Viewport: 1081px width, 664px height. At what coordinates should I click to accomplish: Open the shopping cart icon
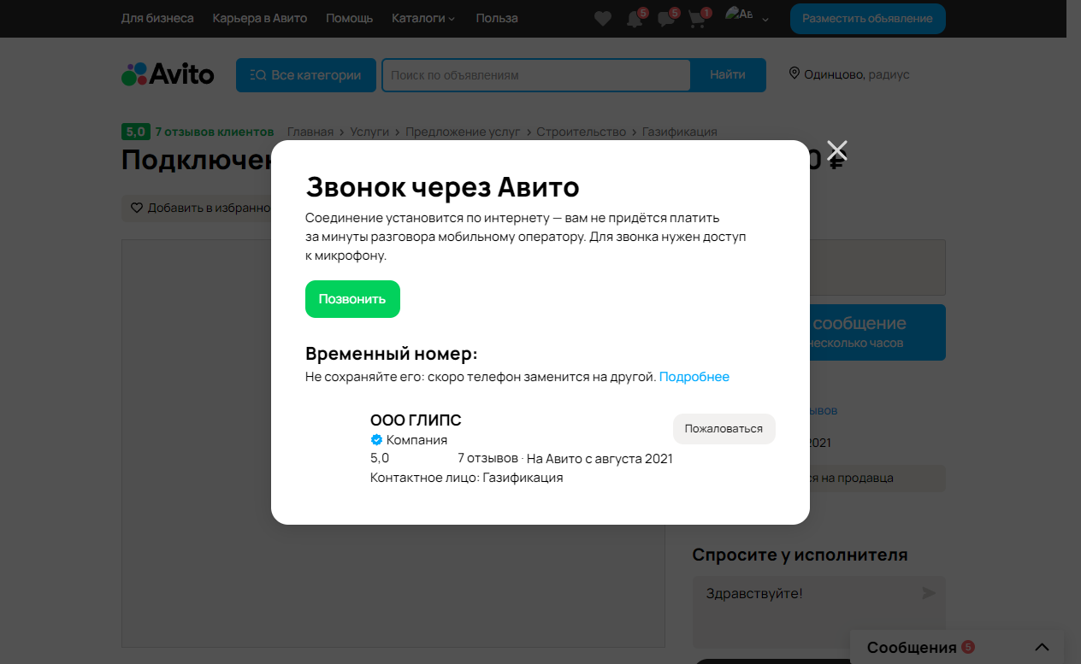click(x=697, y=19)
